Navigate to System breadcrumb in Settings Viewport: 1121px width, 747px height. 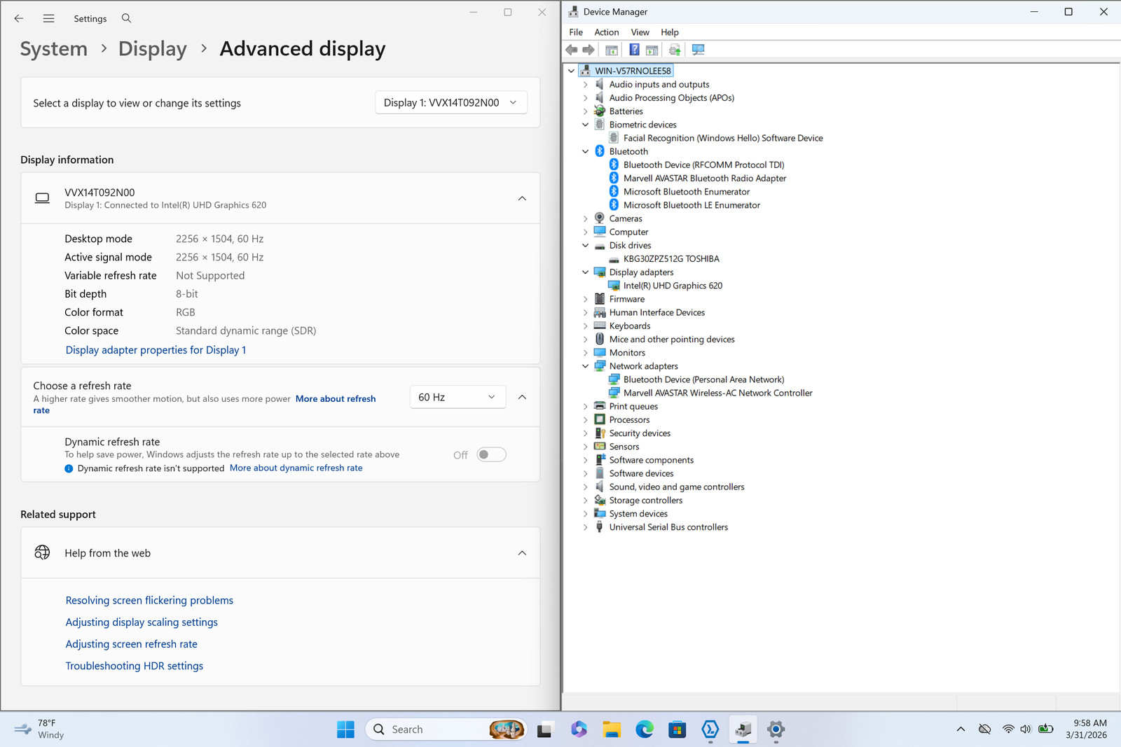[x=54, y=49]
